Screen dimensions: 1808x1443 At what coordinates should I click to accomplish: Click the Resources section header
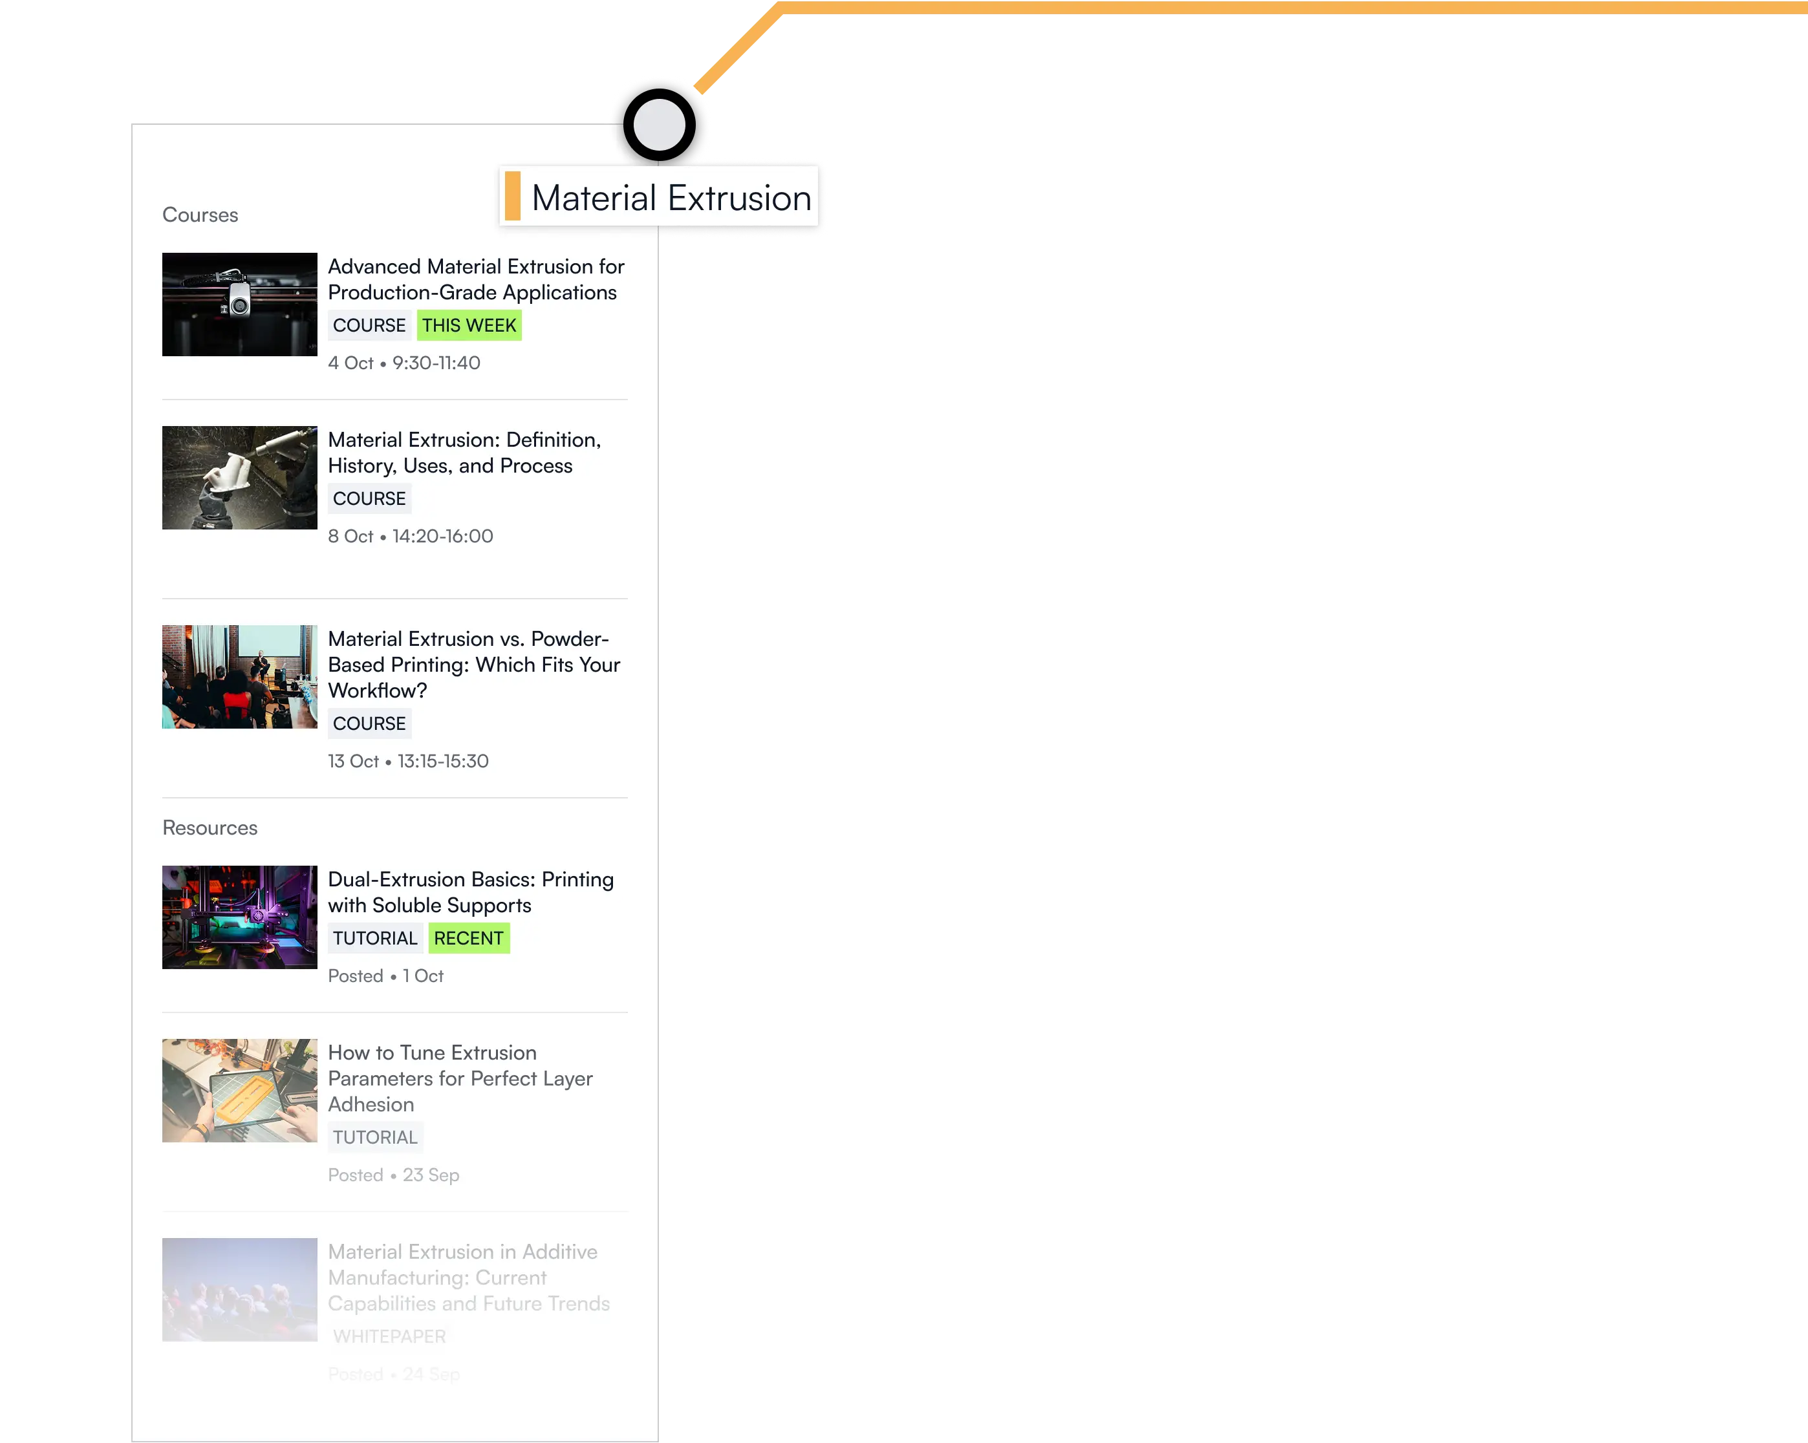[210, 828]
